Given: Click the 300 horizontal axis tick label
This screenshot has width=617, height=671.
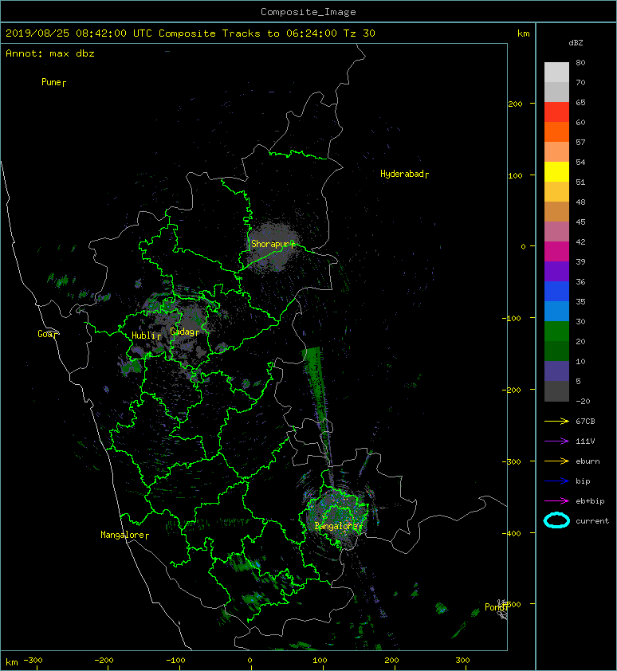Looking at the screenshot, I should [463, 661].
